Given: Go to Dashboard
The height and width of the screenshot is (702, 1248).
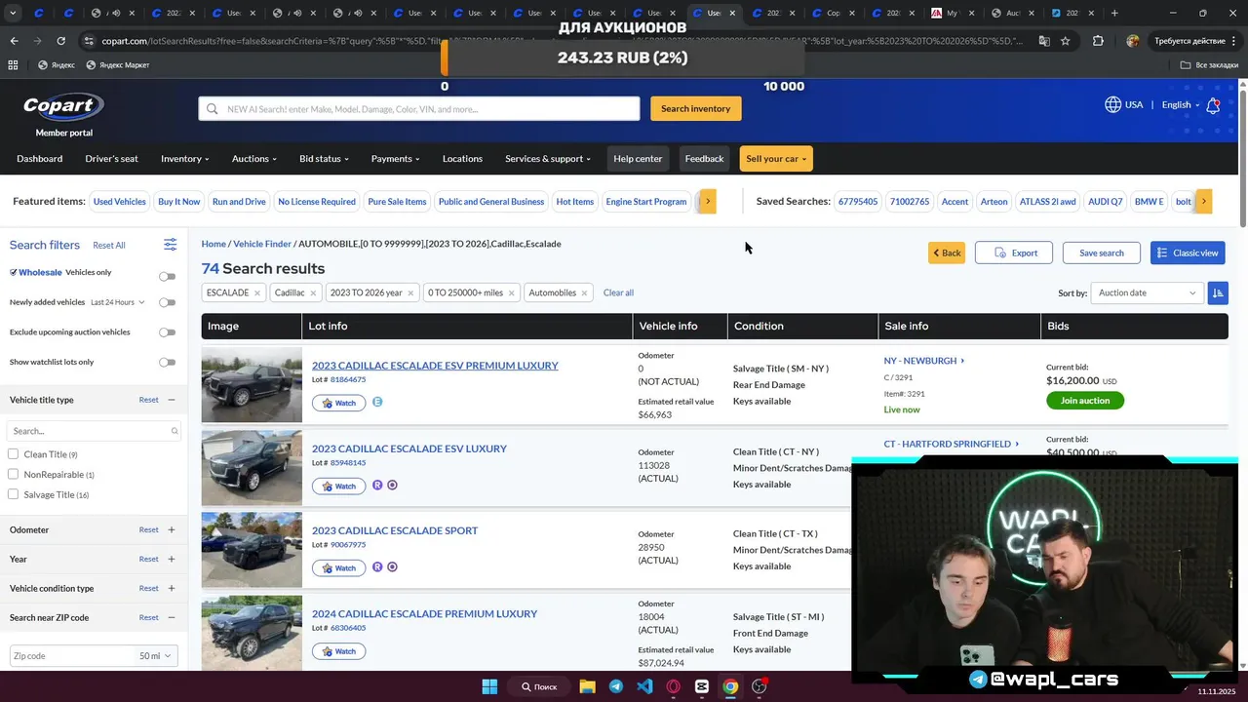Looking at the screenshot, I should coord(40,158).
